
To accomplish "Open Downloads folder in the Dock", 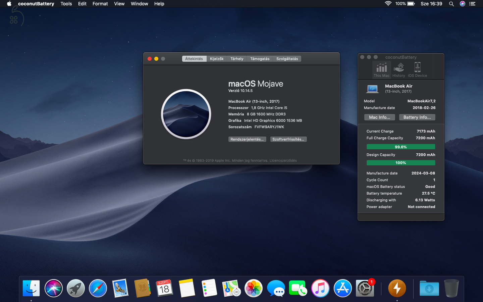I will [x=429, y=288].
